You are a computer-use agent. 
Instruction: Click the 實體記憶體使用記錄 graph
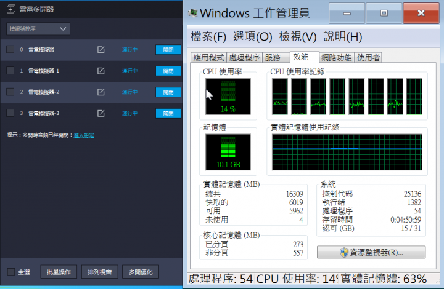347,152
